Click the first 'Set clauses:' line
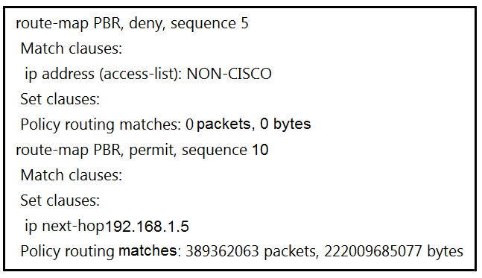Screen dimensions: 482x278 [x=60, y=99]
